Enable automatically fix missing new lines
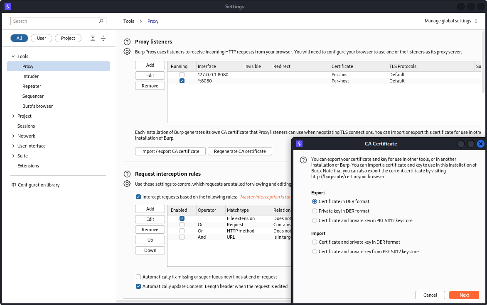Image resolution: width=487 pixels, height=305 pixels. point(138,277)
